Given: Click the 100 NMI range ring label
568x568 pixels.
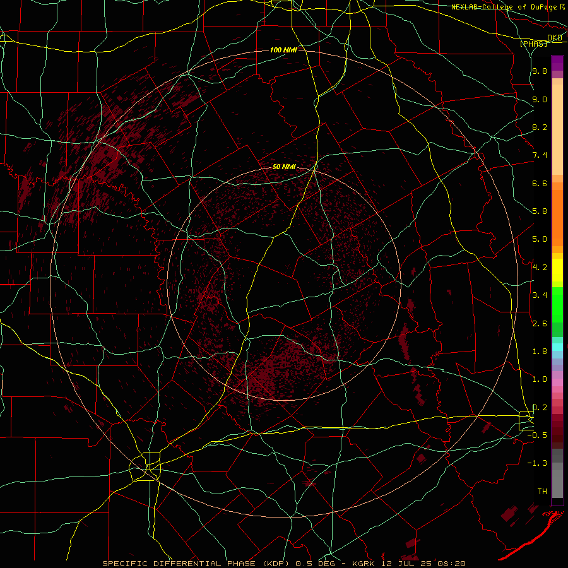Looking at the screenshot, I should pyautogui.click(x=283, y=50).
